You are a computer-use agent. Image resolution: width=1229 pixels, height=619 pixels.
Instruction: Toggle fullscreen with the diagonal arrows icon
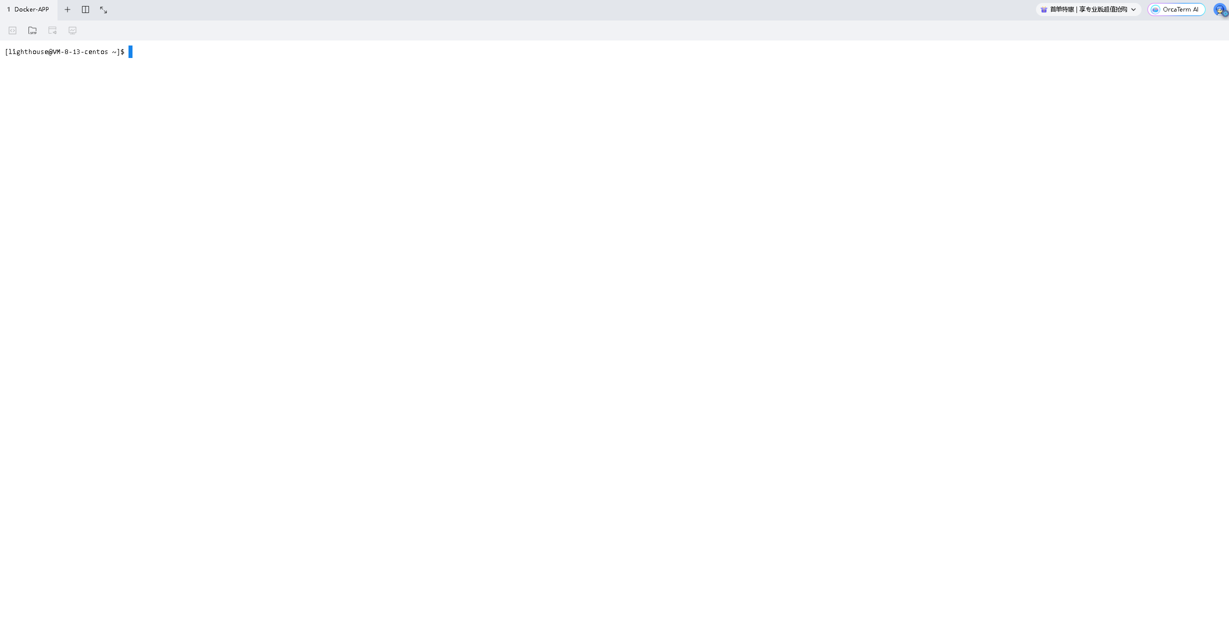(x=103, y=9)
